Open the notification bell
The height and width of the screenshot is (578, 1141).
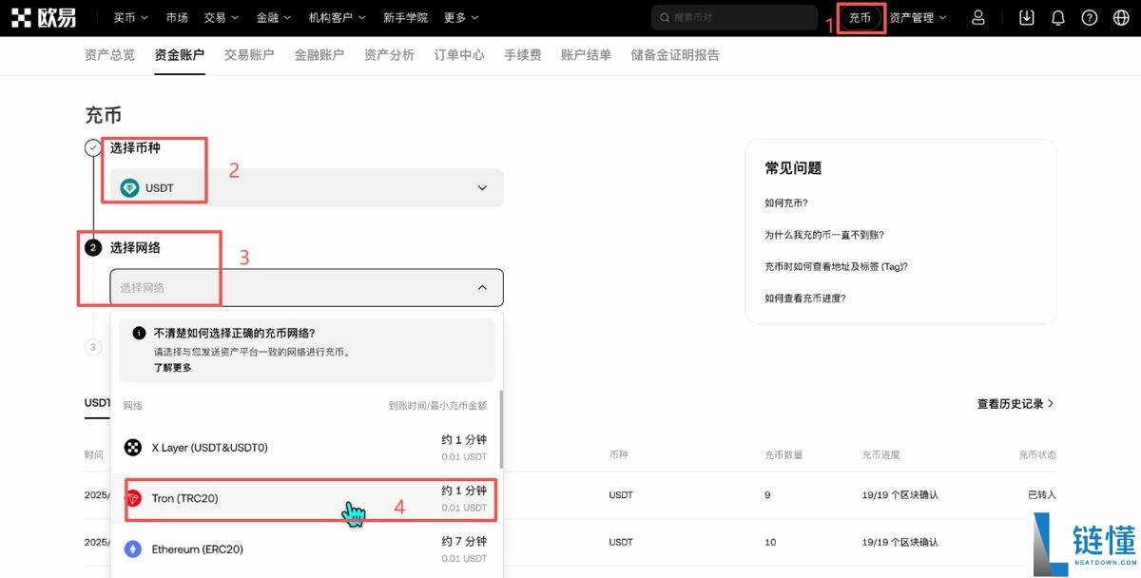coord(1057,17)
